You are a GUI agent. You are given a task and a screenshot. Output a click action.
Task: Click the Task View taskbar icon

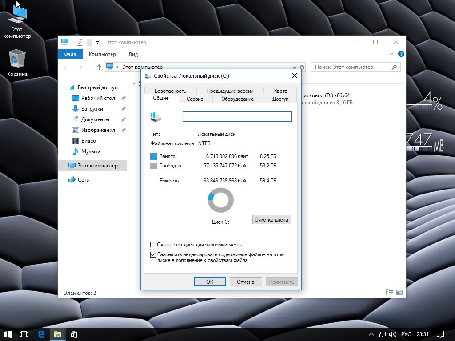click(24, 334)
